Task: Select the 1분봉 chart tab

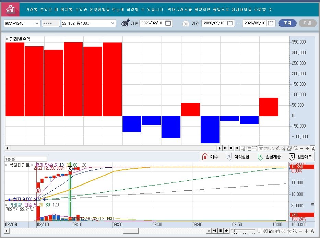Action: coord(10,159)
